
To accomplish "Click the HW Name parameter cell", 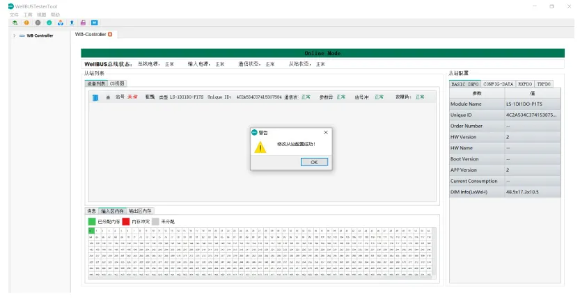I will pyautogui.click(x=477, y=148).
